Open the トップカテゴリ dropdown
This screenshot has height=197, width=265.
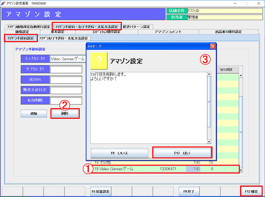point(68,59)
